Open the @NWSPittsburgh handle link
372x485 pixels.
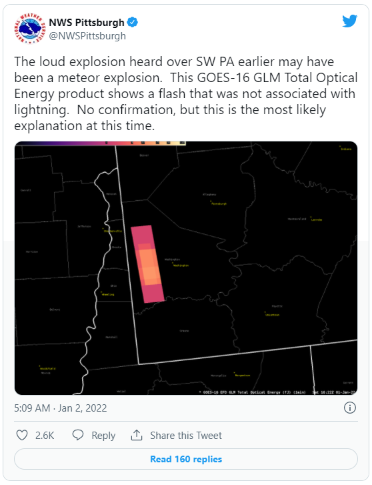point(87,36)
